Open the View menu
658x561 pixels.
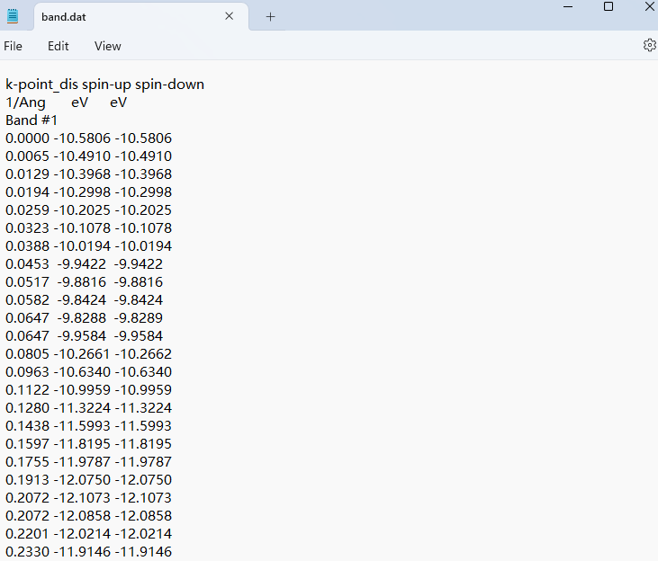[108, 46]
